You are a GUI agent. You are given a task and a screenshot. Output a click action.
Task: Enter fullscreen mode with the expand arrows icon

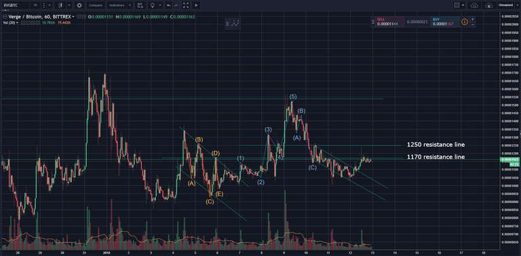pyautogui.click(x=186, y=5)
